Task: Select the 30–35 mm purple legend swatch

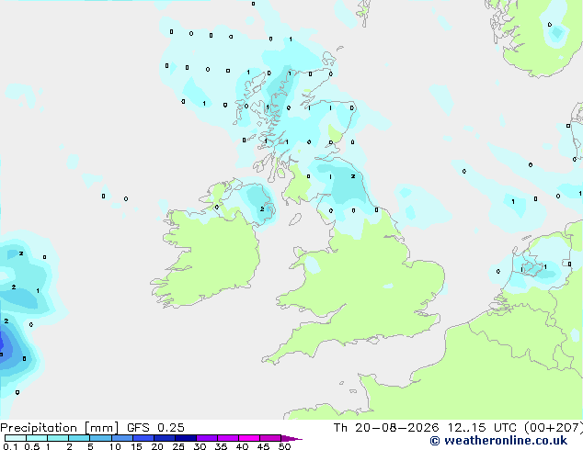Action: (x=207, y=438)
